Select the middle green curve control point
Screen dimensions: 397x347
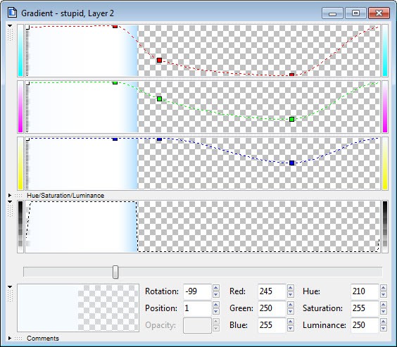(159, 99)
